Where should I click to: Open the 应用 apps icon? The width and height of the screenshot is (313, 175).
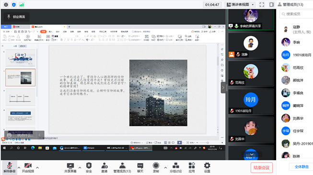tap(192, 168)
